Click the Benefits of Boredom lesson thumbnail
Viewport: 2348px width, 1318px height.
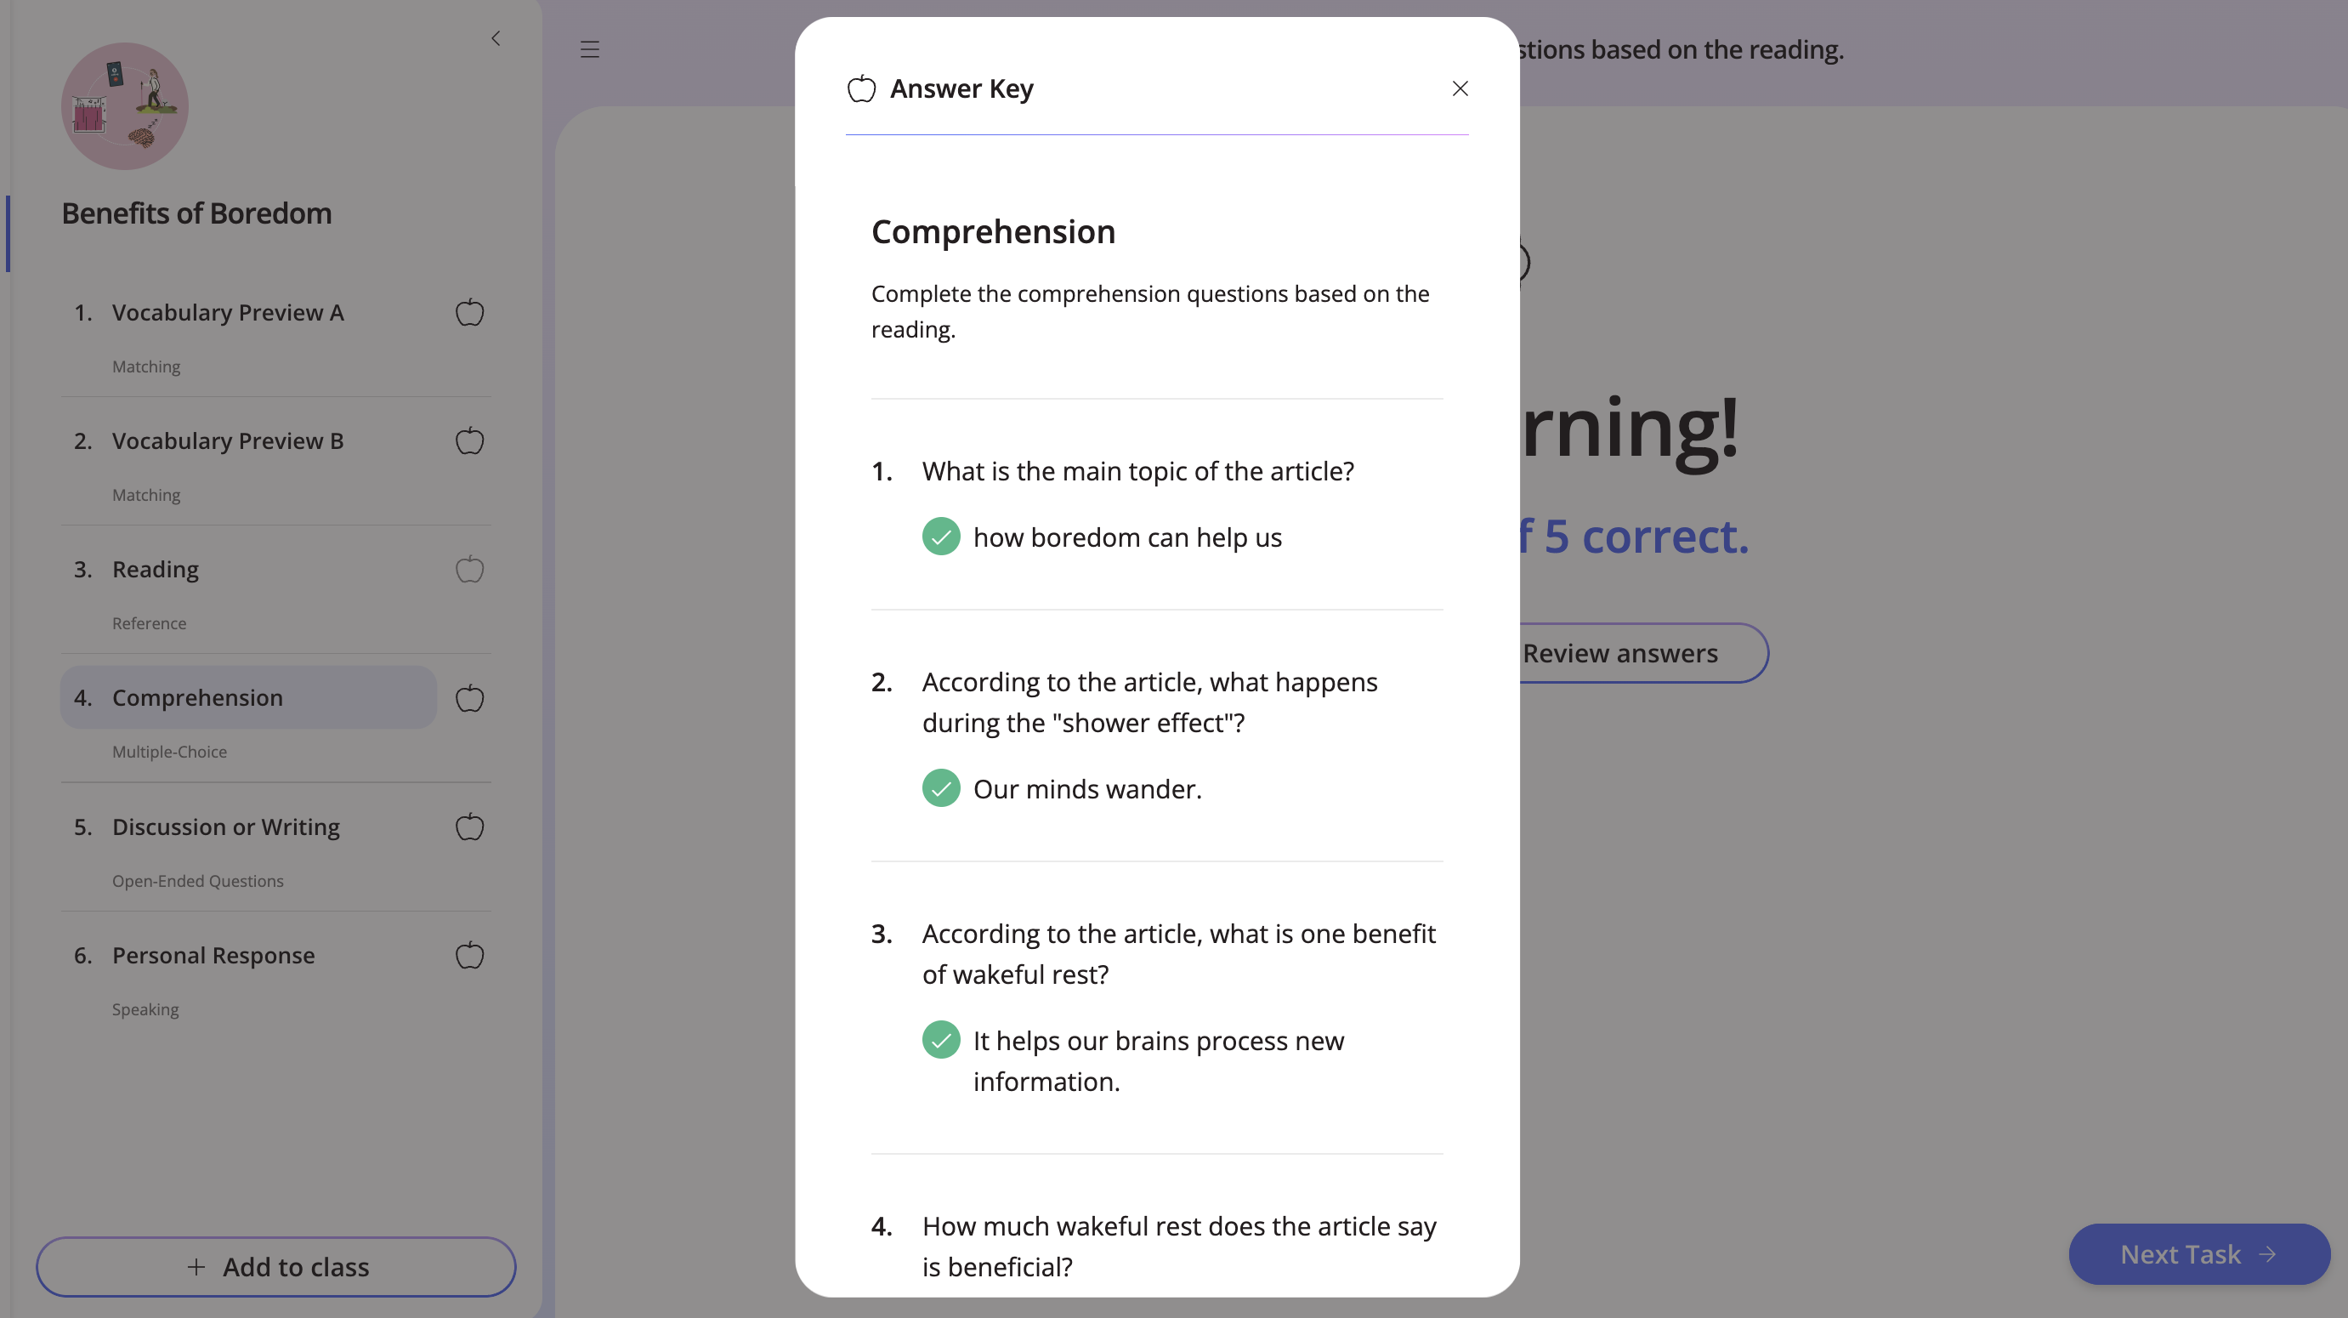[x=125, y=105]
